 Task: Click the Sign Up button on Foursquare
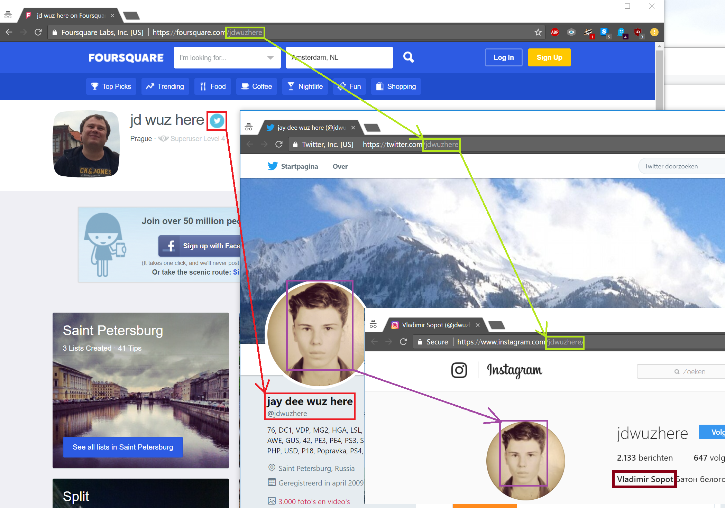pyautogui.click(x=550, y=57)
